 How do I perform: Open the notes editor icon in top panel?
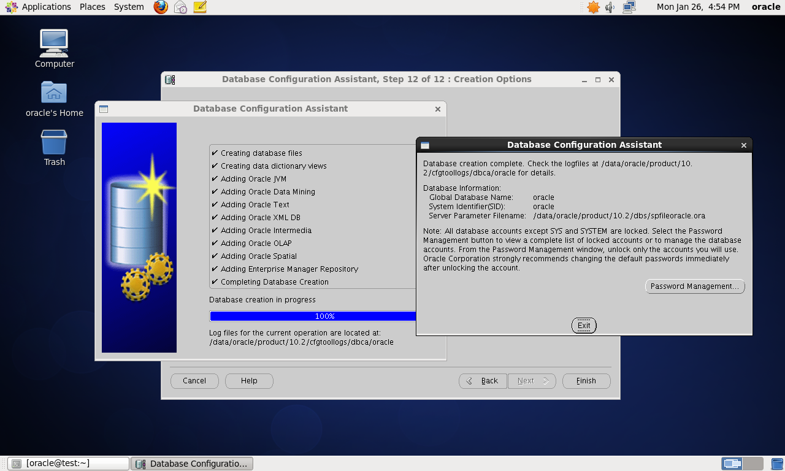point(200,7)
